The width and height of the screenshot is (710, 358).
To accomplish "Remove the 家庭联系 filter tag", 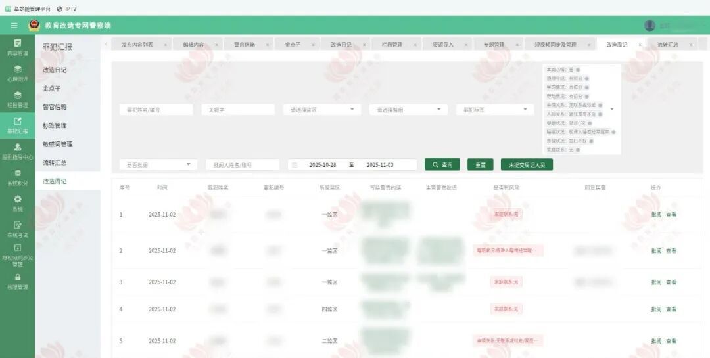I will [578, 150].
